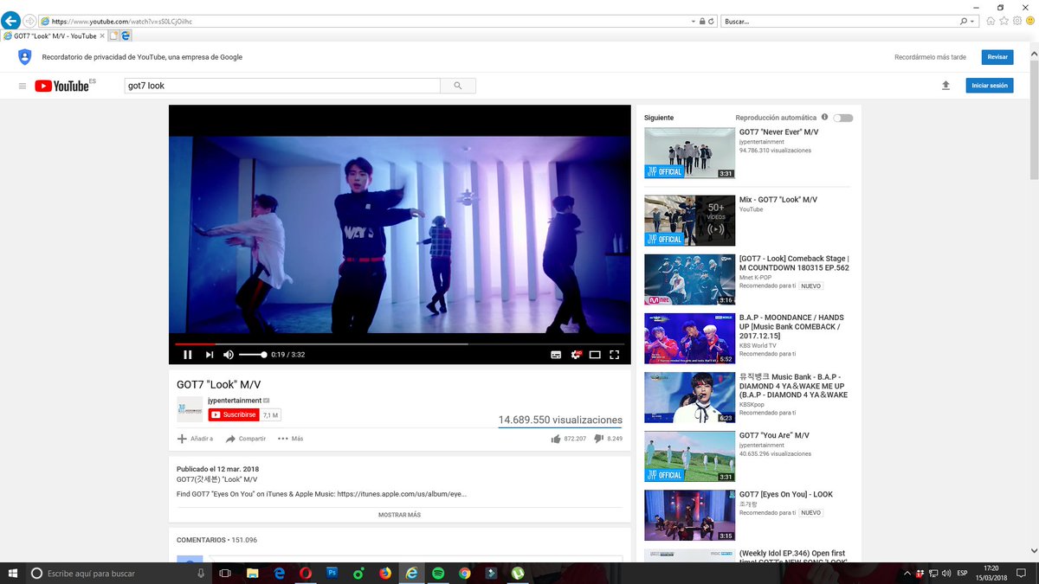Go back with the browser back arrow

(11, 21)
